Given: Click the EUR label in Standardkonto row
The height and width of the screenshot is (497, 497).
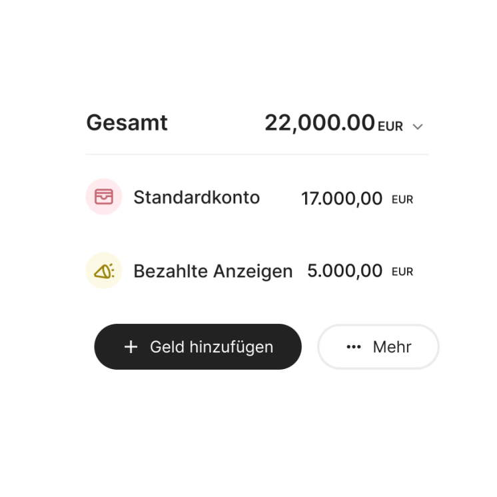Looking at the screenshot, I should [402, 199].
